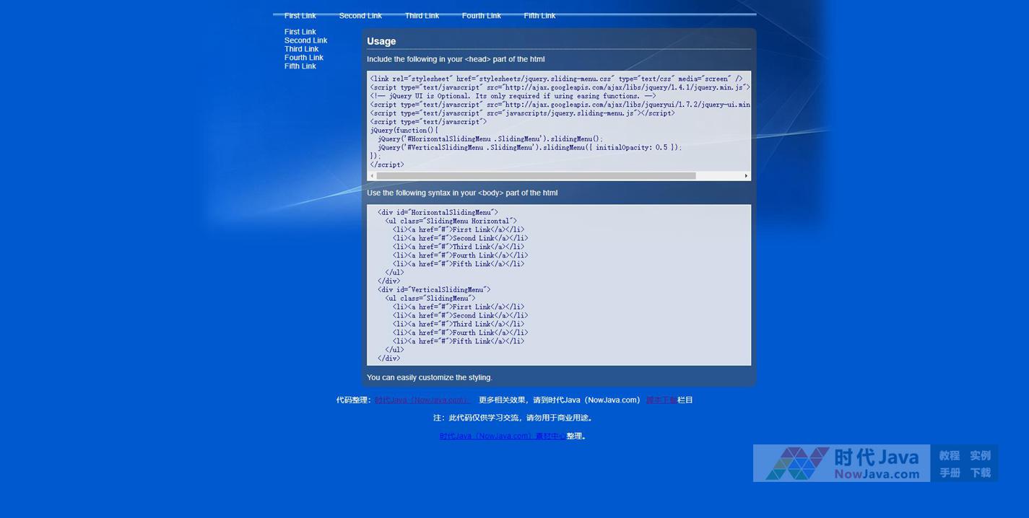
Task: Open the 时代Java 素材中心 link at the bottom
Action: pyautogui.click(x=503, y=436)
